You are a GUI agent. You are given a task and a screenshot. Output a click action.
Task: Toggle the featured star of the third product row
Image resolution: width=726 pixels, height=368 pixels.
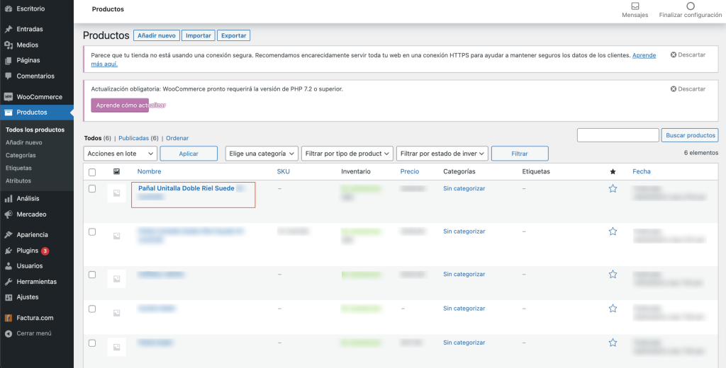point(613,274)
